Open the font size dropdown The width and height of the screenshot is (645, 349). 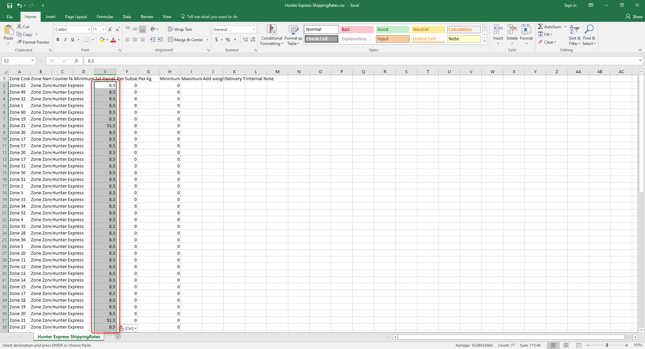tap(104, 30)
